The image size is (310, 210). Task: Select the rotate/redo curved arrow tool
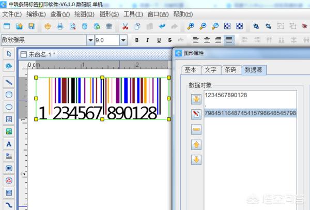coord(9,66)
